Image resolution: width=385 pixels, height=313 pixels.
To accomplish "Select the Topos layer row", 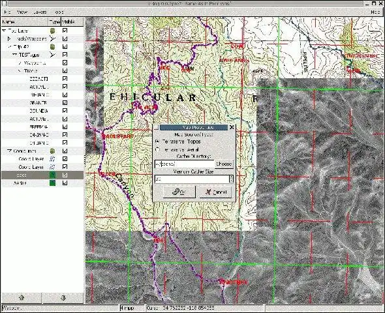I will 42,175.
